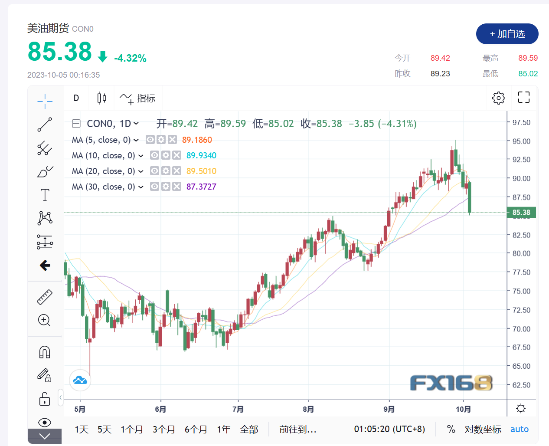
Task: Enter fullscreen chart mode
Action: pos(524,97)
